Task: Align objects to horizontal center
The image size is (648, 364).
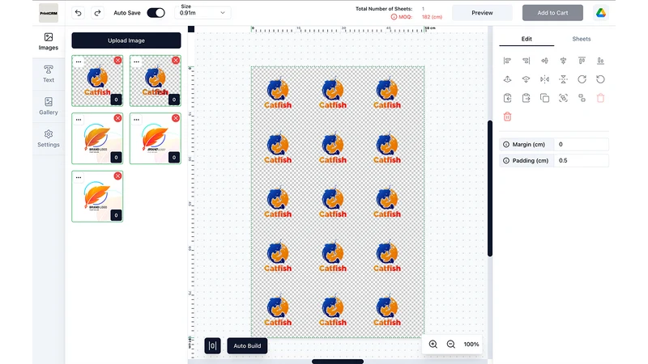Action: 544,61
